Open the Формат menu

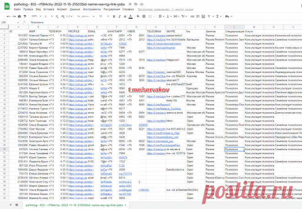(x=62, y=10)
